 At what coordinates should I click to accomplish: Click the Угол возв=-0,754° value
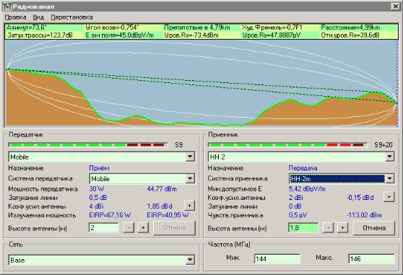pos(113,27)
